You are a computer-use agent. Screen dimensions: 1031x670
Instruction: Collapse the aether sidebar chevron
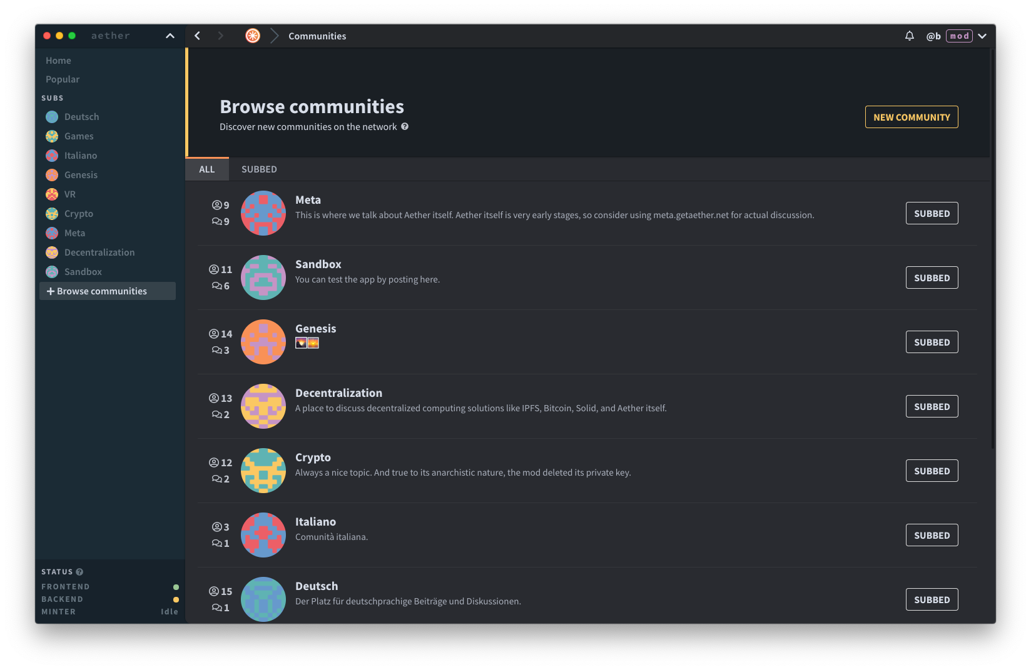pos(170,36)
